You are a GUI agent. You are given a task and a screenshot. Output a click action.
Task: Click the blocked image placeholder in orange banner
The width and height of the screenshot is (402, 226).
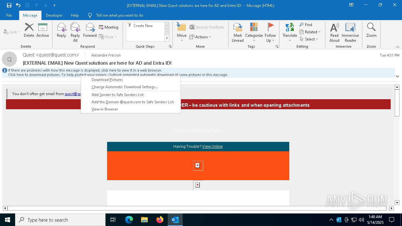(198, 165)
